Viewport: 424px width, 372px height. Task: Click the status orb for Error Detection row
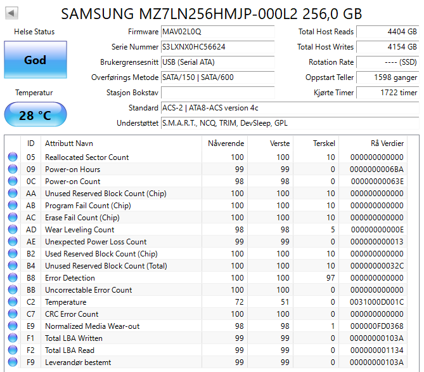[13, 278]
